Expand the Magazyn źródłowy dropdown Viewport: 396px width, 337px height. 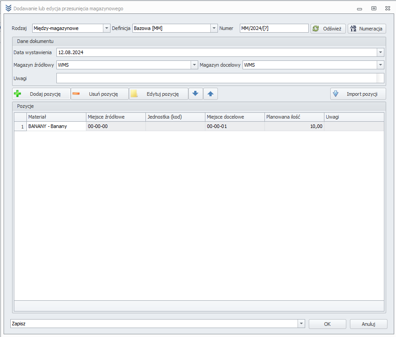coord(194,65)
